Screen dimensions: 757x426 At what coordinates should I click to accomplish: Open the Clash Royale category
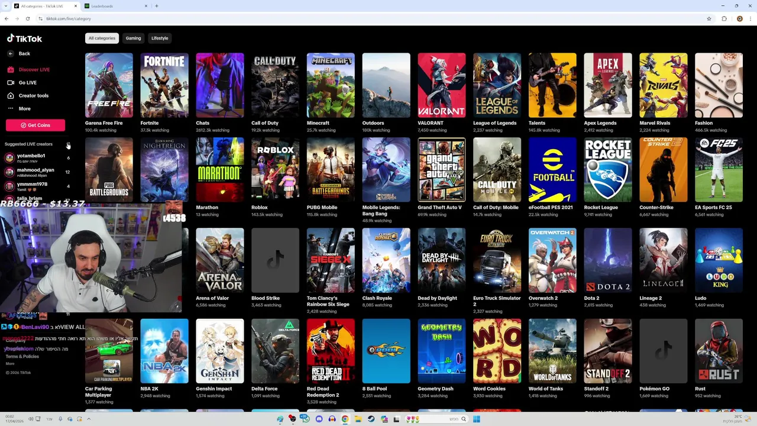[x=386, y=260]
